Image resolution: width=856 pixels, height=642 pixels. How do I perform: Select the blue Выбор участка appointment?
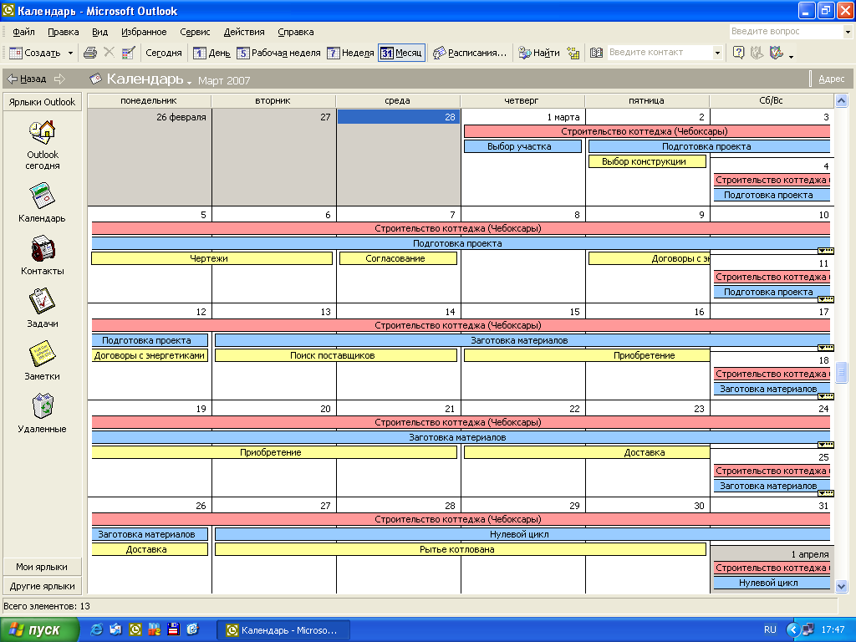pos(522,146)
